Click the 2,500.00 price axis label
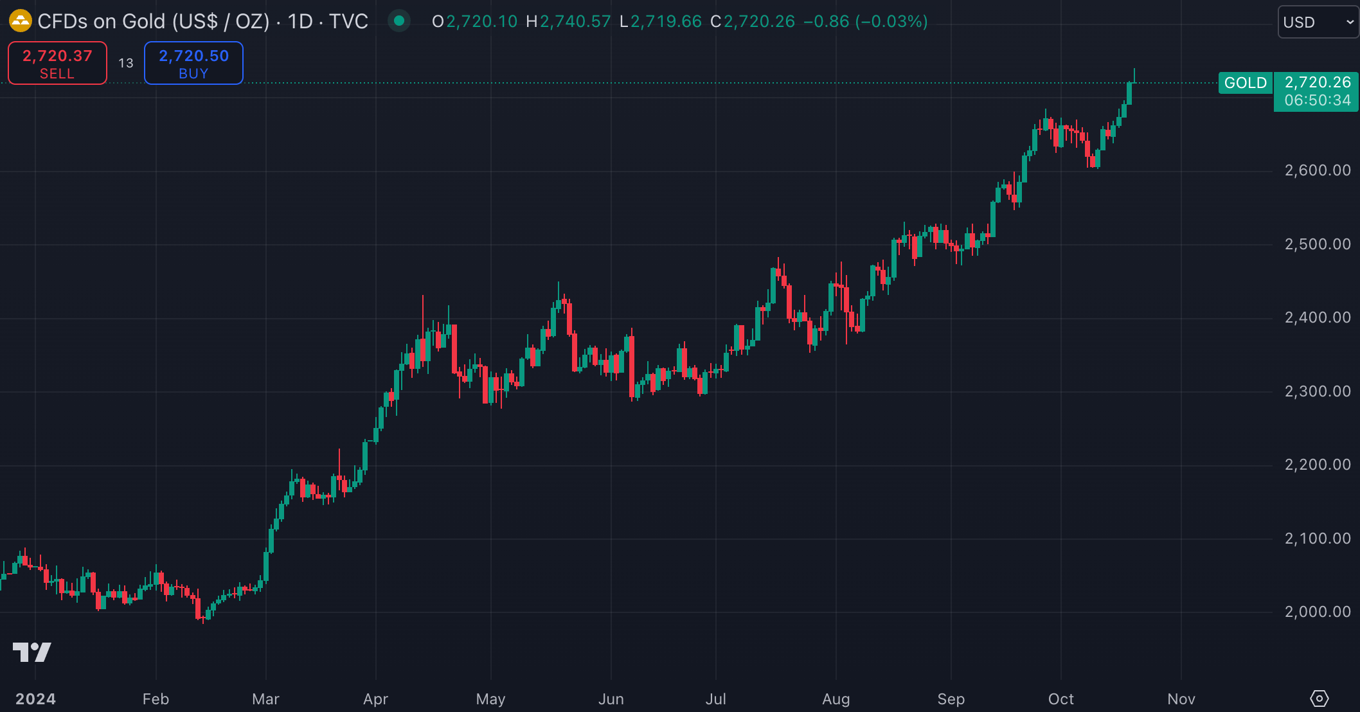The image size is (1360, 712). point(1318,244)
